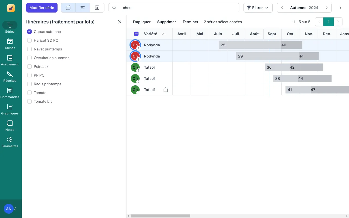Sort by the Variété column header
Viewport: 349px width, 218px height.
[151, 34]
